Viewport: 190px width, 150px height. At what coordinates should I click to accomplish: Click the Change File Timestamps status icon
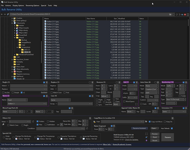coord(39,138)
